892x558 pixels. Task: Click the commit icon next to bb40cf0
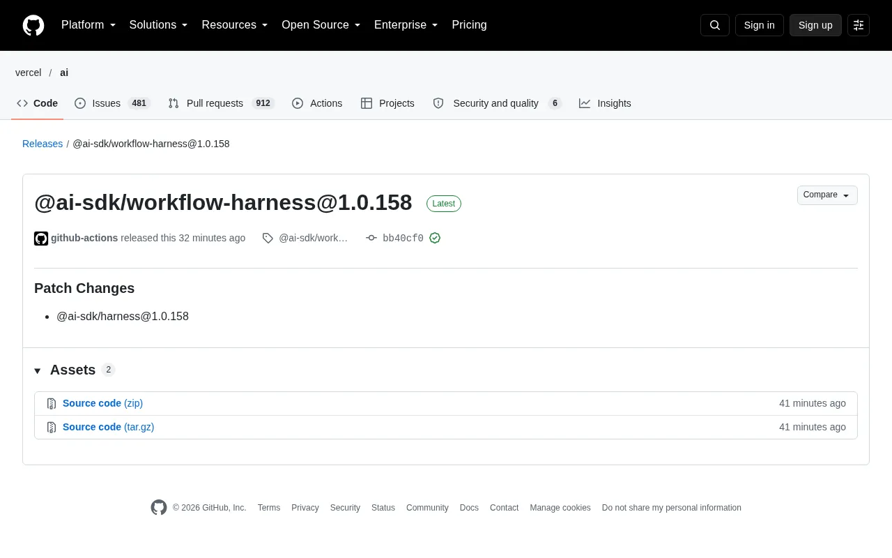pyautogui.click(x=371, y=238)
